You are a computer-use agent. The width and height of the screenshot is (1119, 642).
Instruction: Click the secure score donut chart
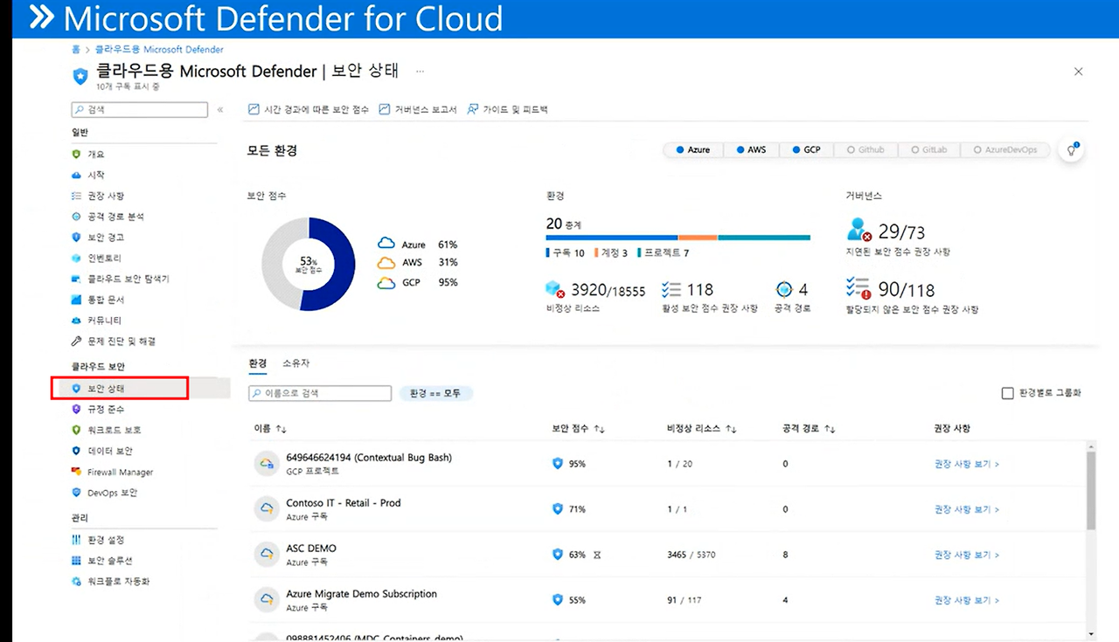[308, 265]
